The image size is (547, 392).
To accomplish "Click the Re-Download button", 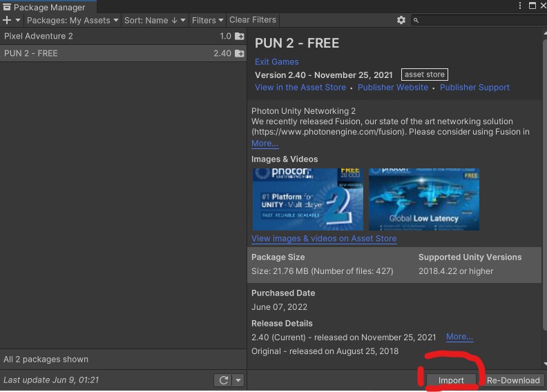I will coord(513,380).
